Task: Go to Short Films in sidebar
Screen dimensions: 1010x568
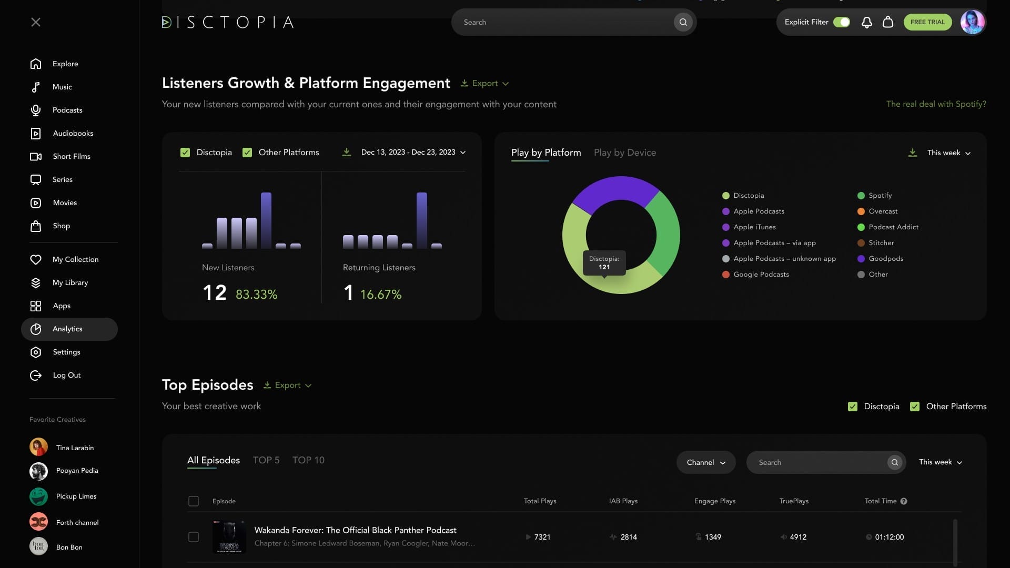Action: point(71,156)
